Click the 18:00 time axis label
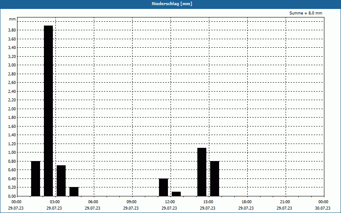Image resolution: width=341 pixels, height=213 pixels. (x=247, y=202)
